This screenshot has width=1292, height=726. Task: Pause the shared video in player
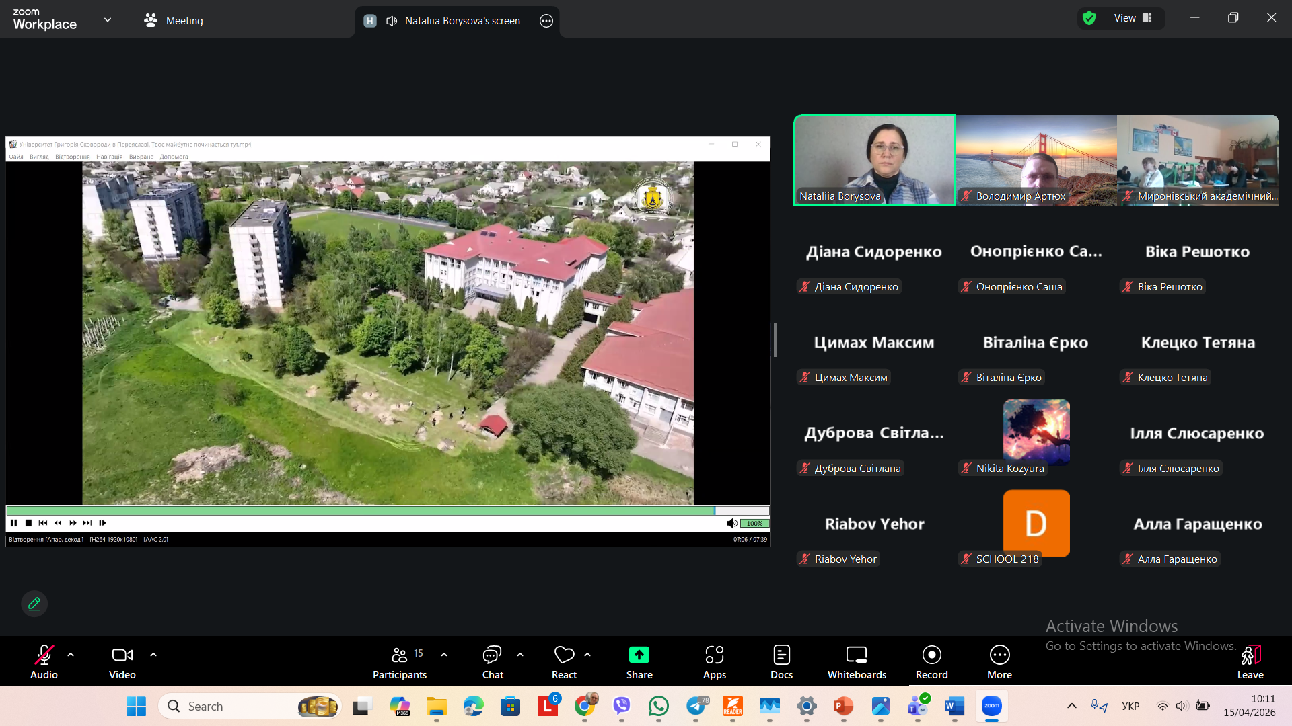point(13,523)
